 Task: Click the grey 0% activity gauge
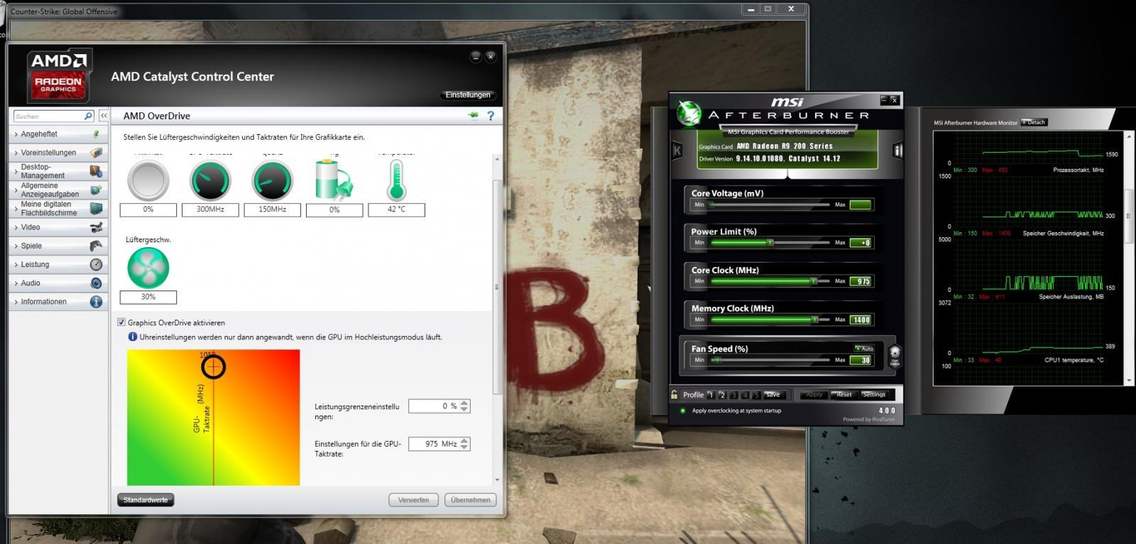(x=148, y=180)
